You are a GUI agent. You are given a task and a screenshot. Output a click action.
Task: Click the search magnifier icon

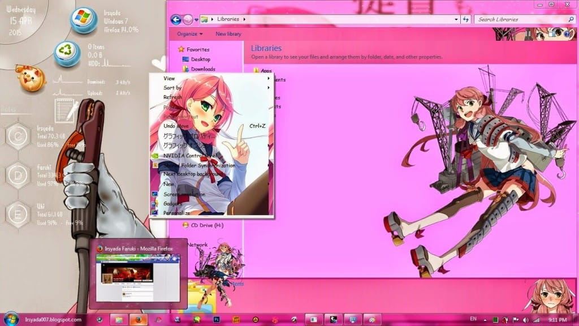571,19
